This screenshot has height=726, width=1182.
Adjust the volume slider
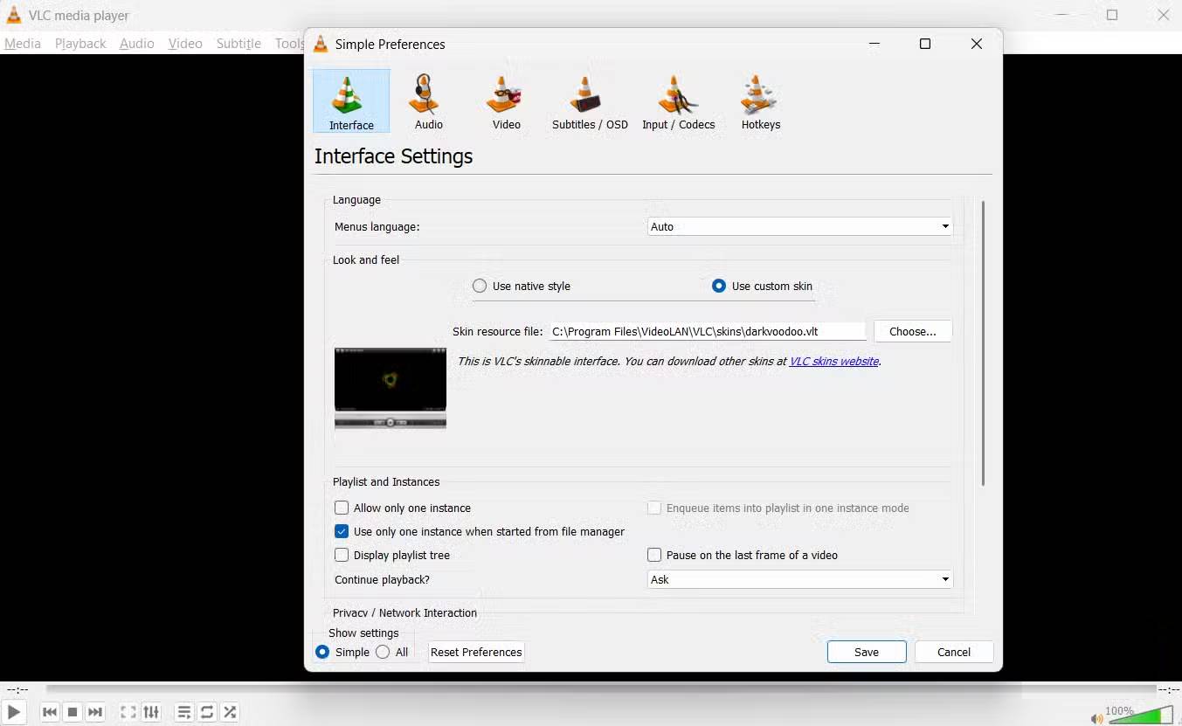pyautogui.click(x=1144, y=712)
